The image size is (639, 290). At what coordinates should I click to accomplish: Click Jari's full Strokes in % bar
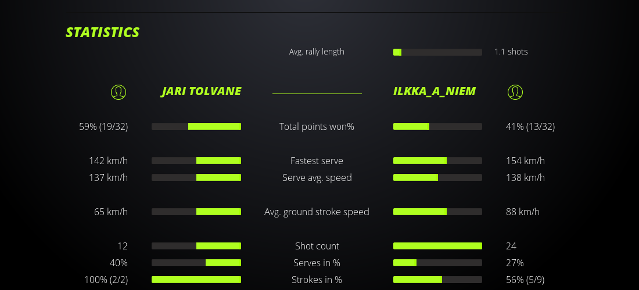click(196, 280)
